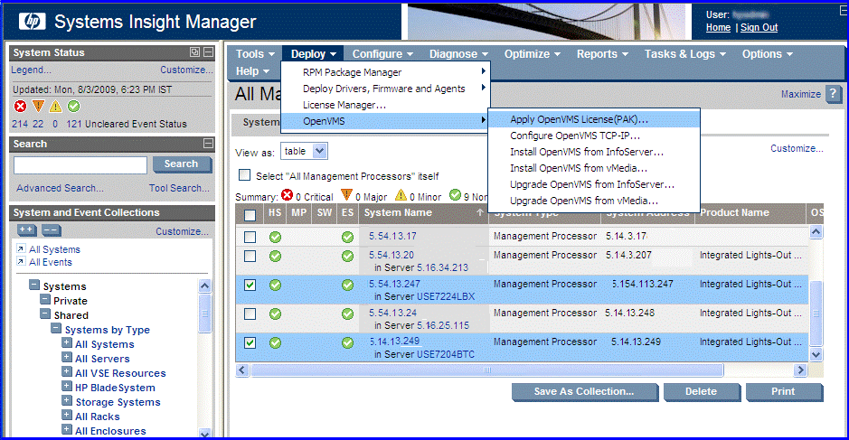Screen dimensions: 849x440
Task: Toggle the select-all checkbox in the table header
Action: [x=250, y=215]
